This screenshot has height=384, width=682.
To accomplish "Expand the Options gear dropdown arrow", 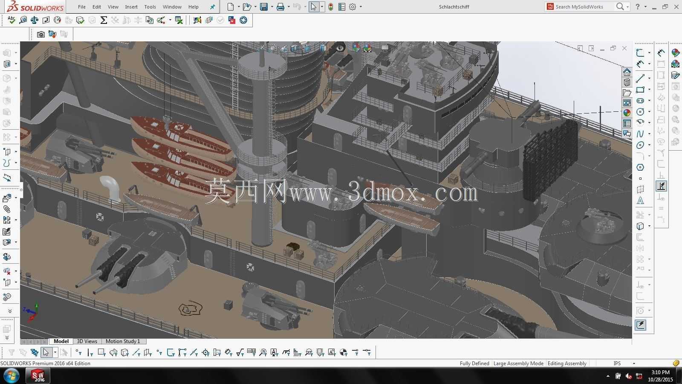I will tap(361, 7).
